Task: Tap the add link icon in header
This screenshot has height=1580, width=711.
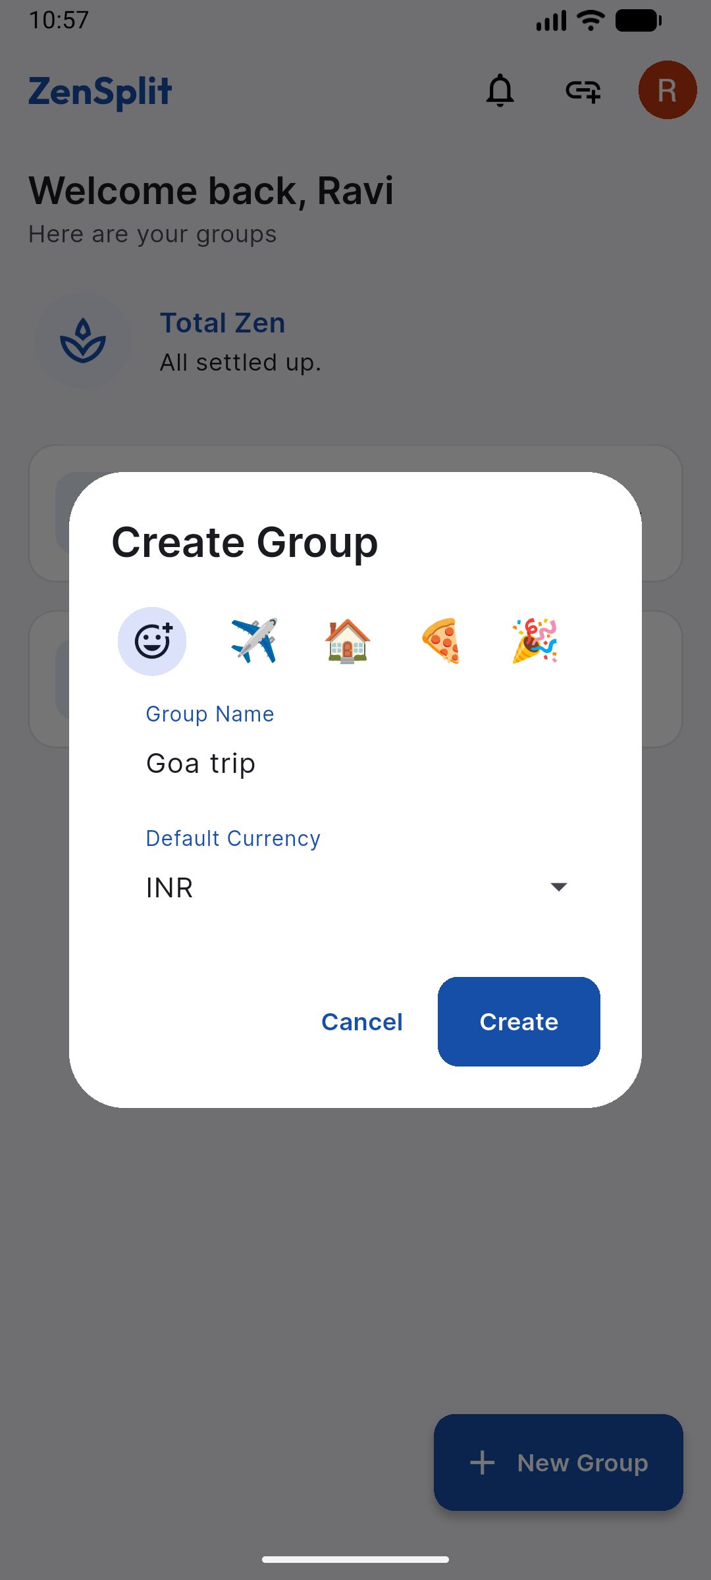Action: [583, 91]
